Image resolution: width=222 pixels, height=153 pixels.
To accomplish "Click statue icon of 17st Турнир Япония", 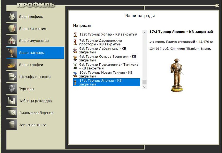I will [75, 82].
